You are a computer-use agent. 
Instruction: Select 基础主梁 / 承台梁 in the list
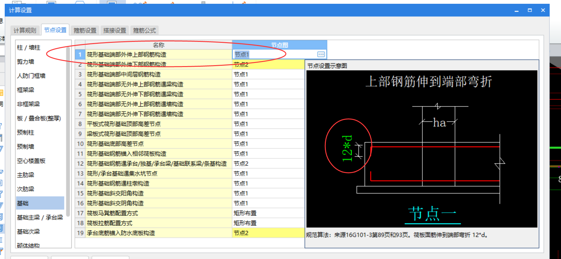(x=40, y=217)
